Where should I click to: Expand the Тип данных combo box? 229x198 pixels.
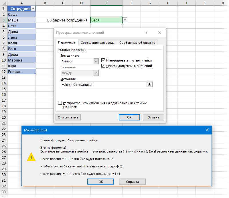(96, 61)
